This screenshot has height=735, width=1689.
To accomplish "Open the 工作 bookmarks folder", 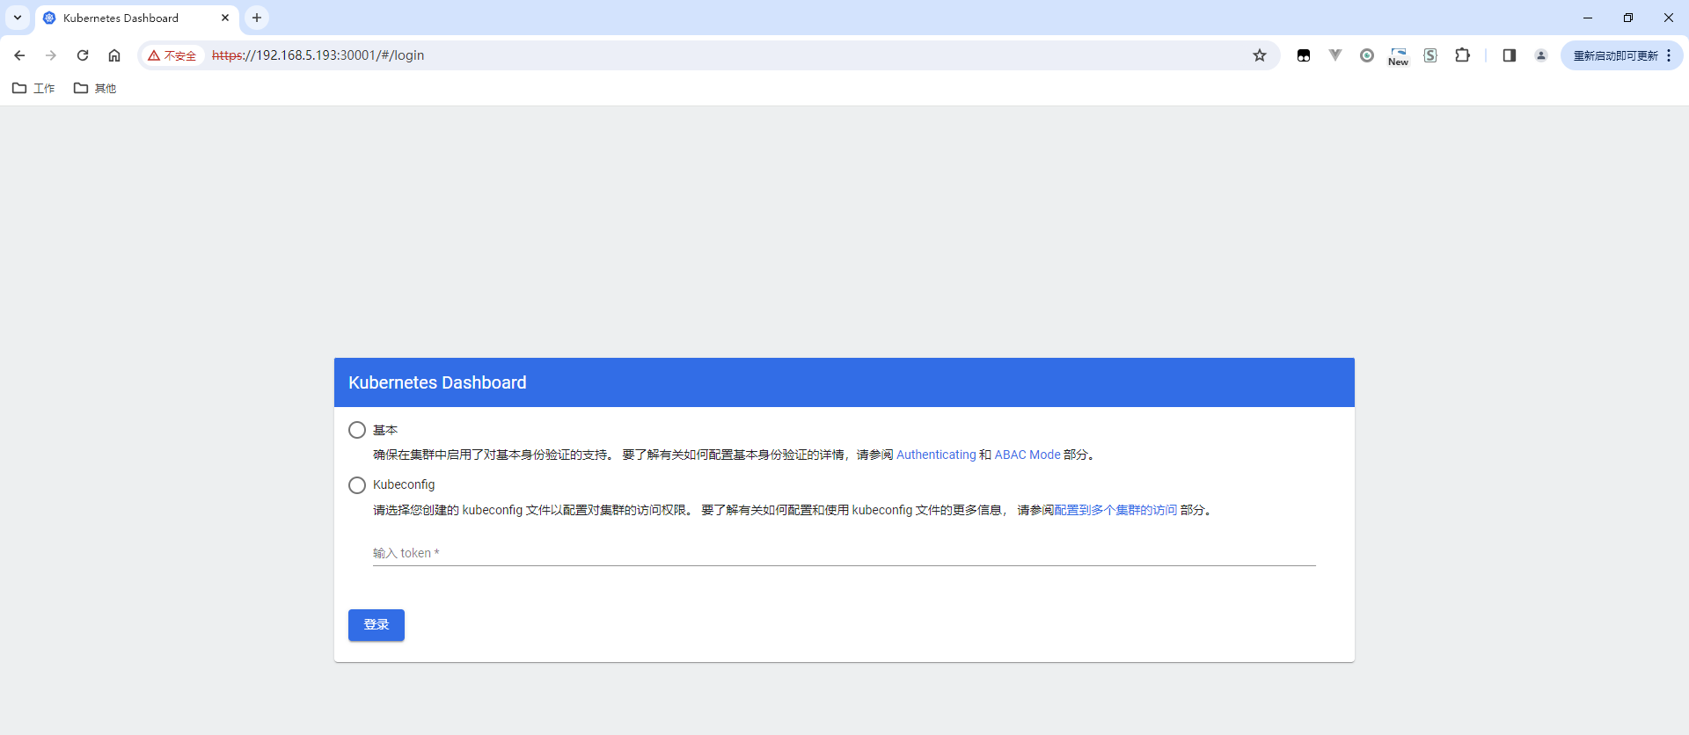I will click(x=33, y=88).
